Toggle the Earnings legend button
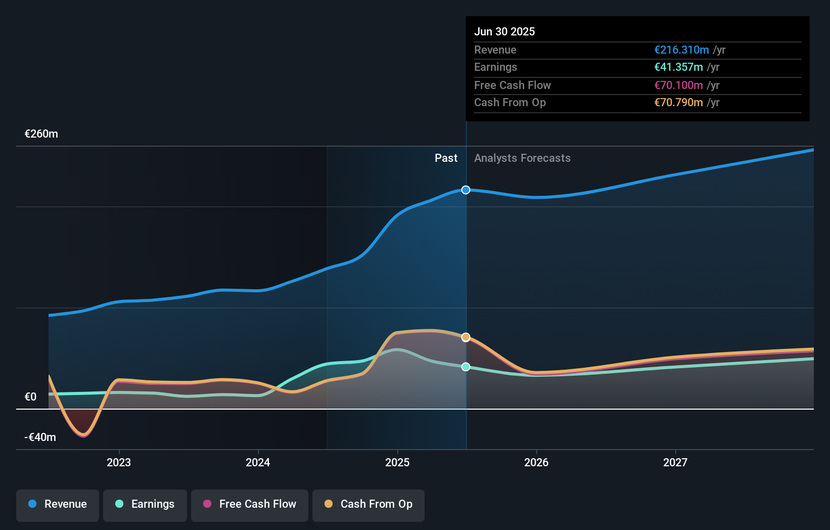The height and width of the screenshot is (530, 830). pos(145,505)
